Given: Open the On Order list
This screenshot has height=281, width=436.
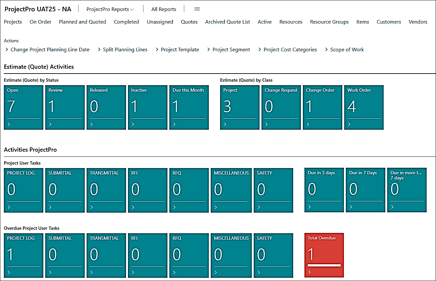Looking at the screenshot, I should 40,22.
